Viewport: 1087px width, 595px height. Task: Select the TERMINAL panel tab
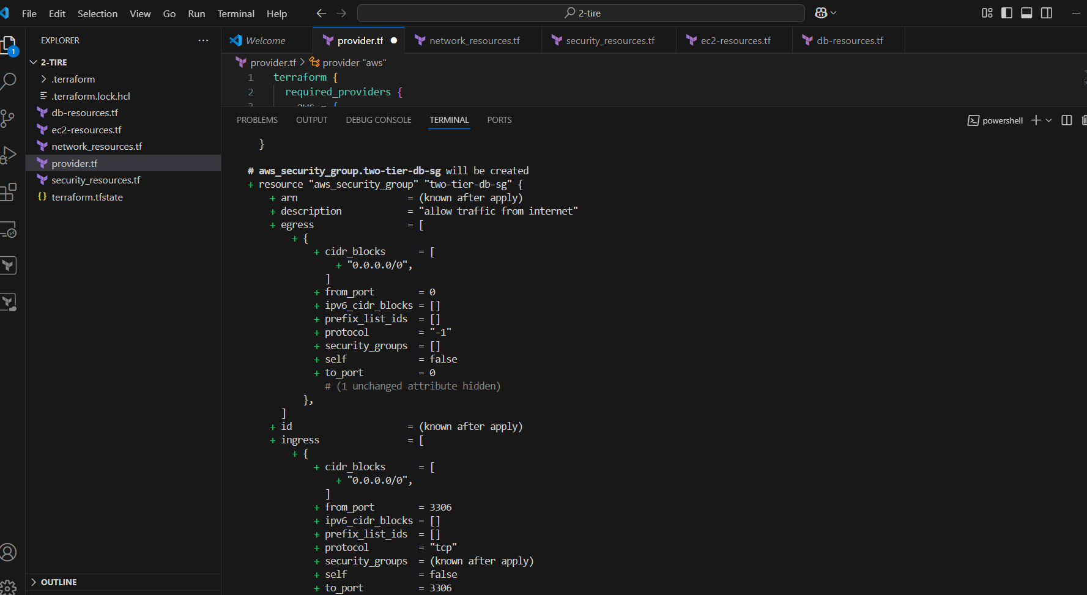pos(449,120)
